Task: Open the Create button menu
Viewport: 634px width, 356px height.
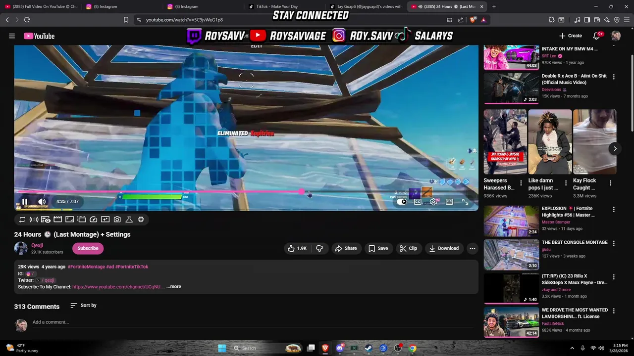Action: click(x=571, y=36)
